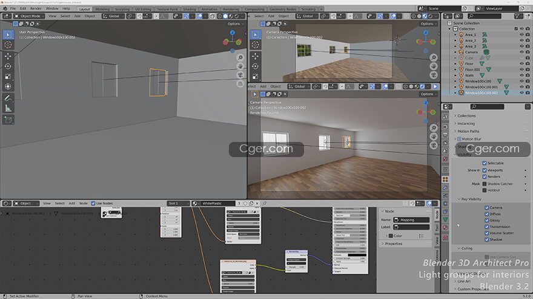This screenshot has height=299, width=533.
Task: Uncheck the Shadow Catcher mask checkbox
Action: coord(485,183)
